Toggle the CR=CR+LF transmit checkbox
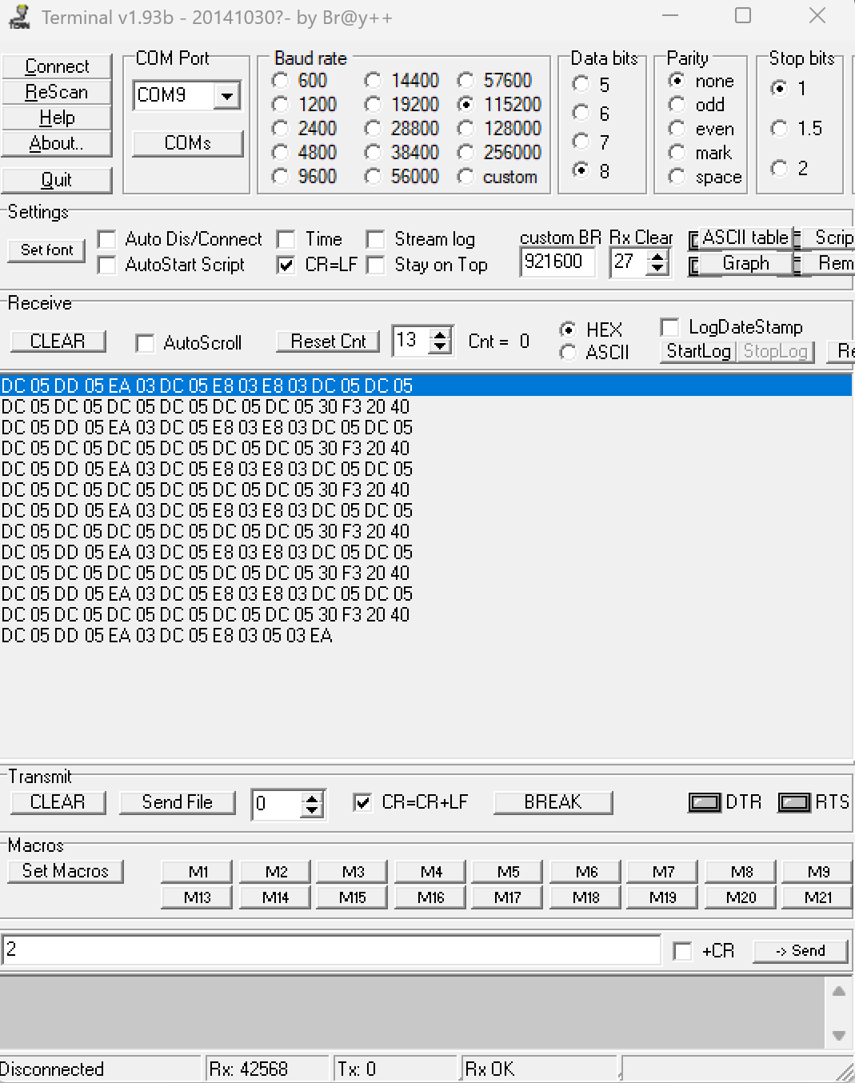This screenshot has width=855, height=1083. (362, 802)
